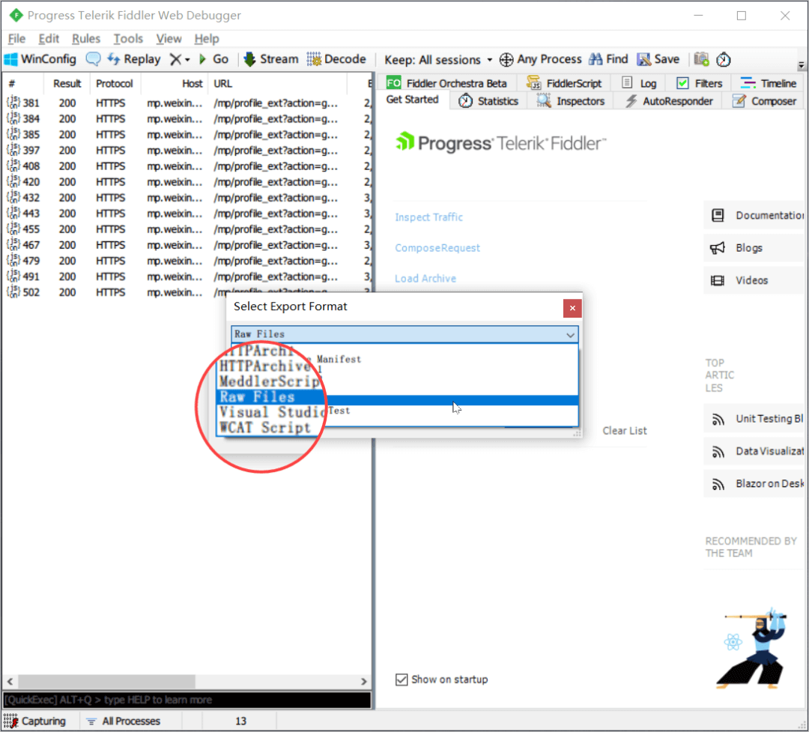Open the Videos link
The height and width of the screenshot is (732, 809).
click(x=754, y=280)
